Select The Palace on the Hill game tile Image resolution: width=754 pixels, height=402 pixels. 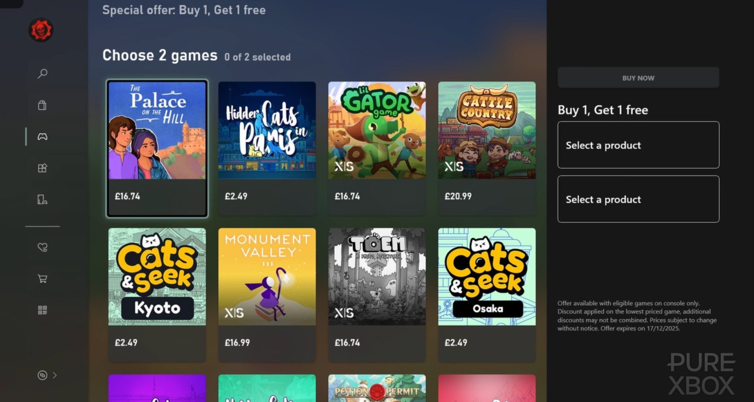[x=157, y=148]
